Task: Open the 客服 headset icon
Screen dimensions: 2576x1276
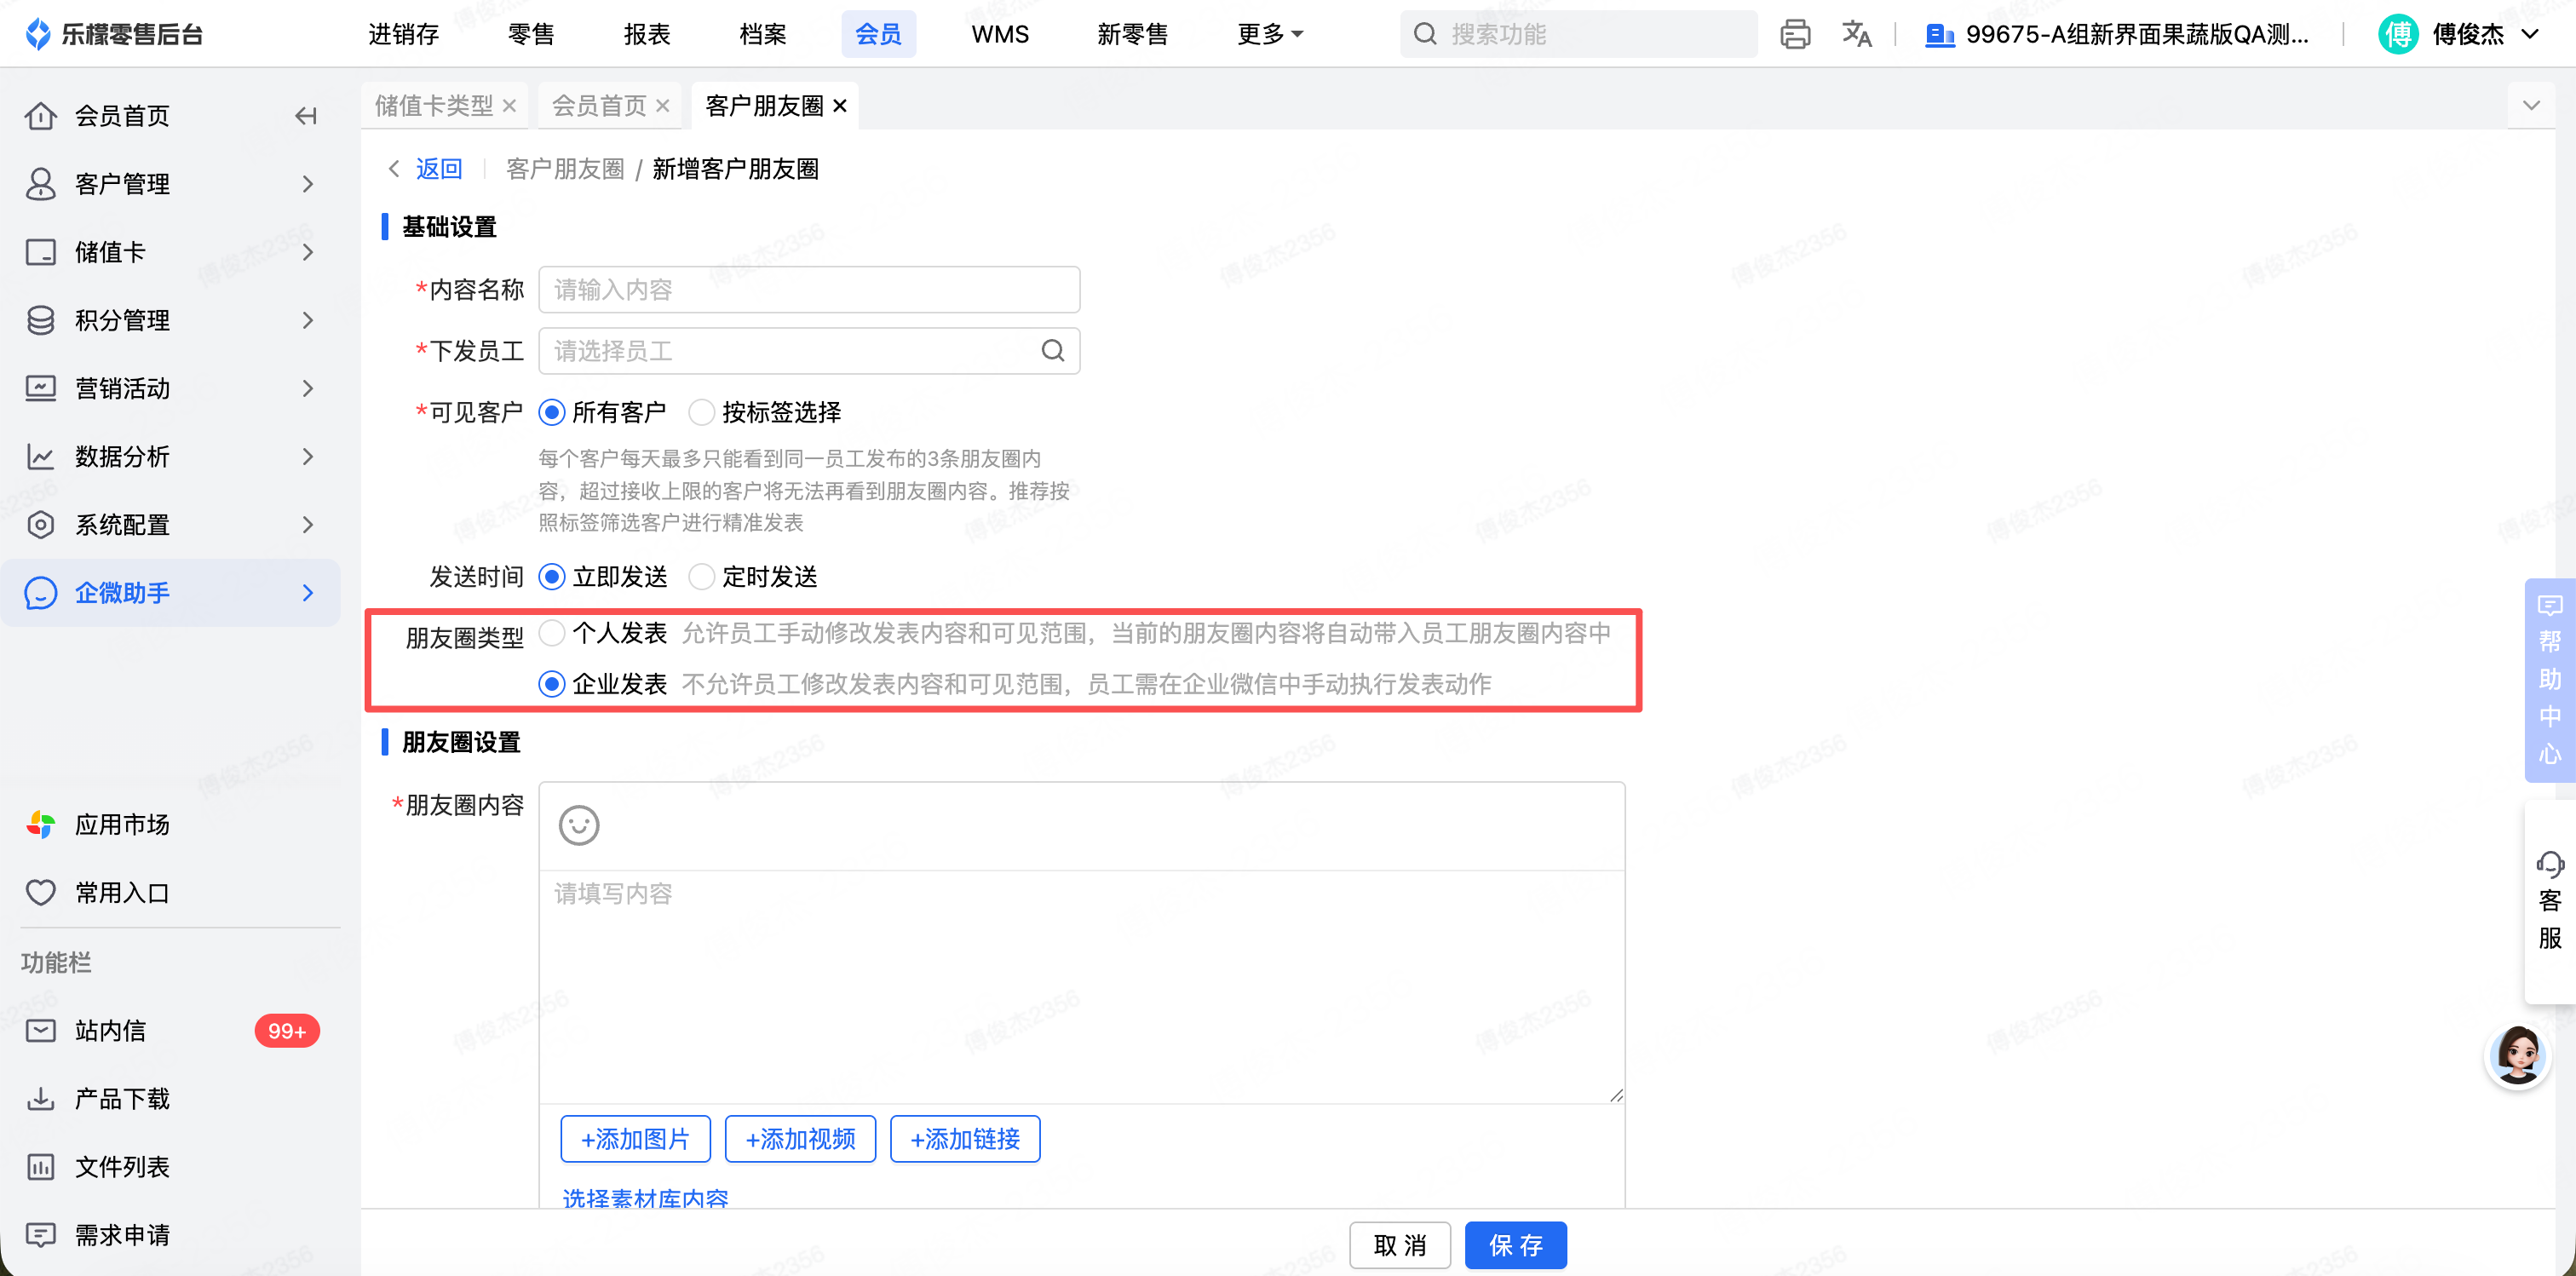Action: click(2549, 864)
